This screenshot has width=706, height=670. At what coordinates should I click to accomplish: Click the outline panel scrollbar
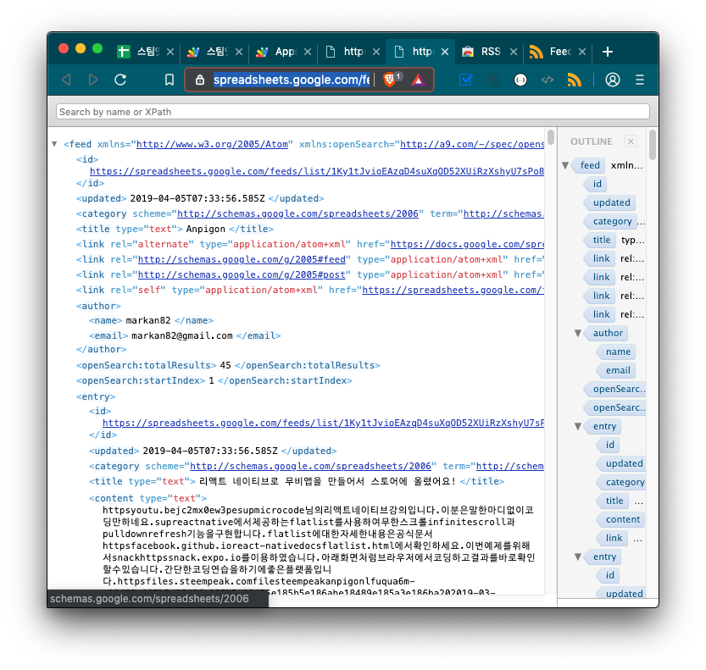coord(653,145)
